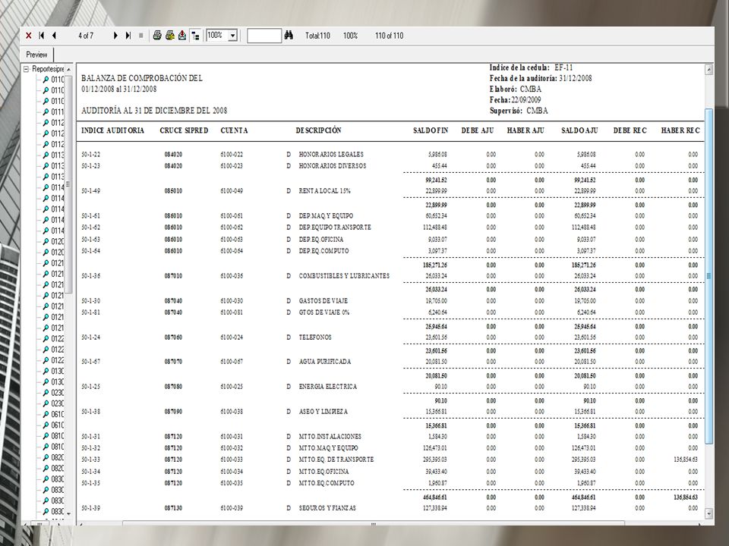Click the gray stop loading square
729x546 pixels.
click(141, 36)
